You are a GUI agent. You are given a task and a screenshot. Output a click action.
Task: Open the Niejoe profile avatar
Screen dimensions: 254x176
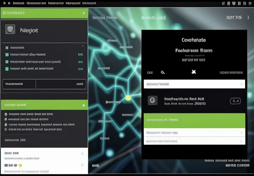pyautogui.click(x=10, y=29)
